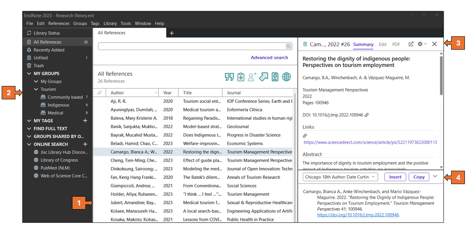This screenshot has width=467, height=225.
Task: Collapse the MY GROUPS section
Action: pyautogui.click(x=29, y=73)
